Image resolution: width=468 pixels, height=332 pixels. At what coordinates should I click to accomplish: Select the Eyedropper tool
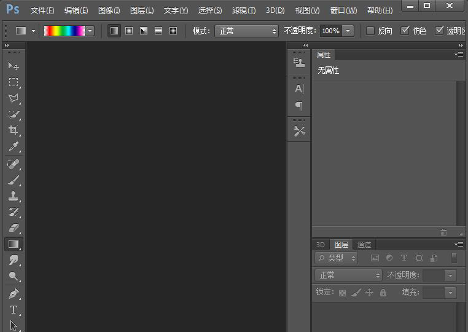[14, 146]
